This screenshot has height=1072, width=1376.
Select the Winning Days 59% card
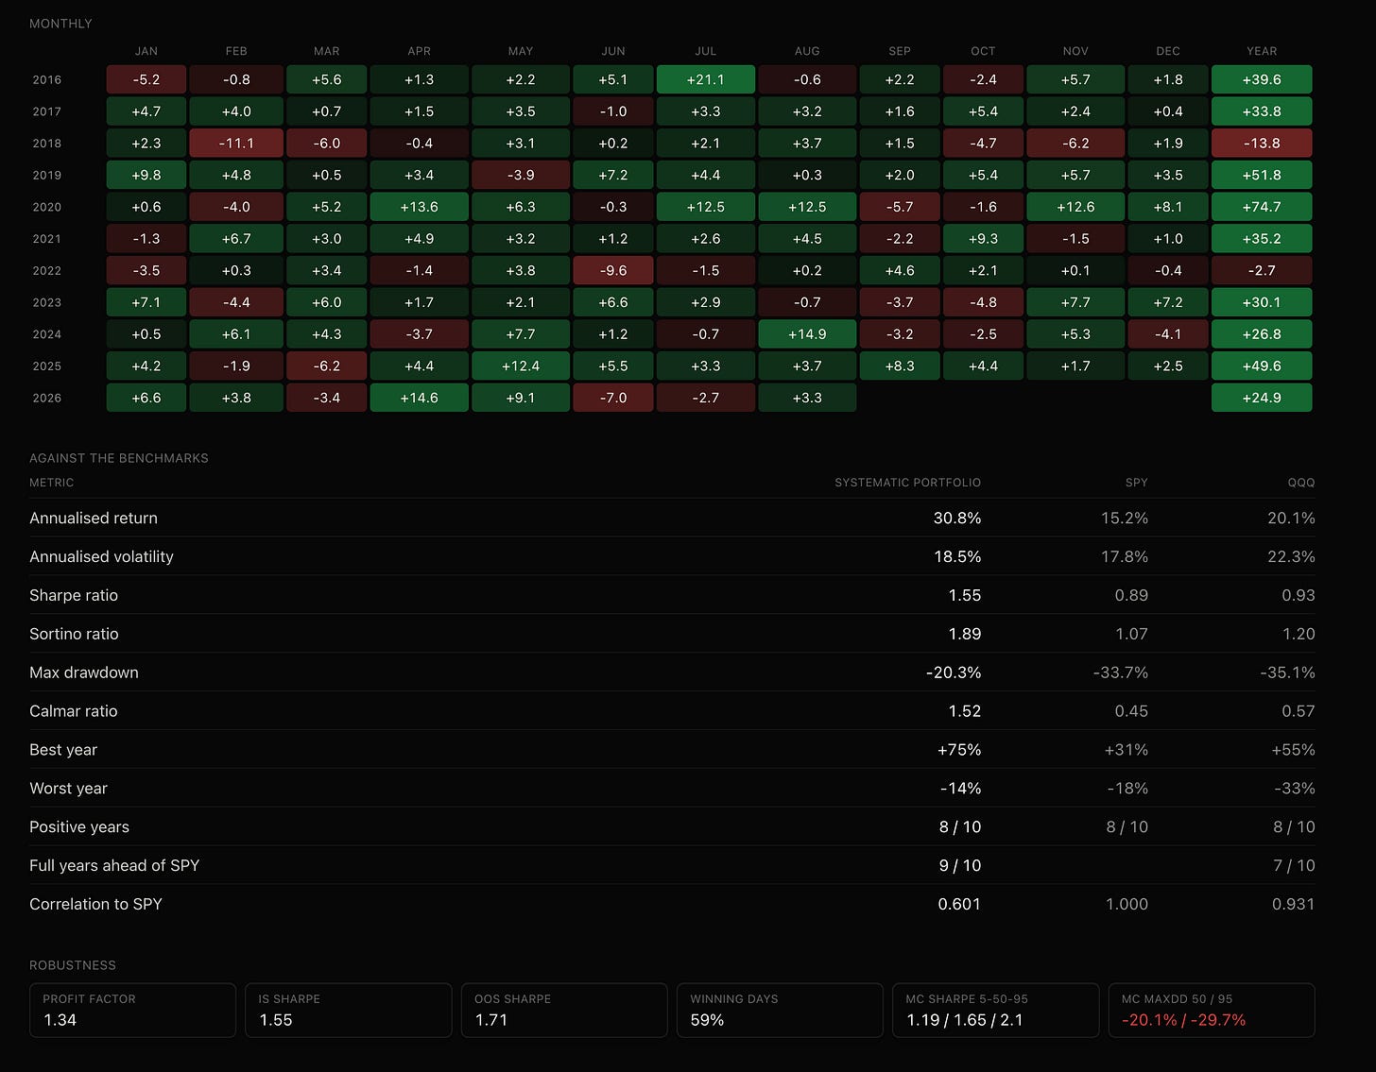(x=780, y=1011)
